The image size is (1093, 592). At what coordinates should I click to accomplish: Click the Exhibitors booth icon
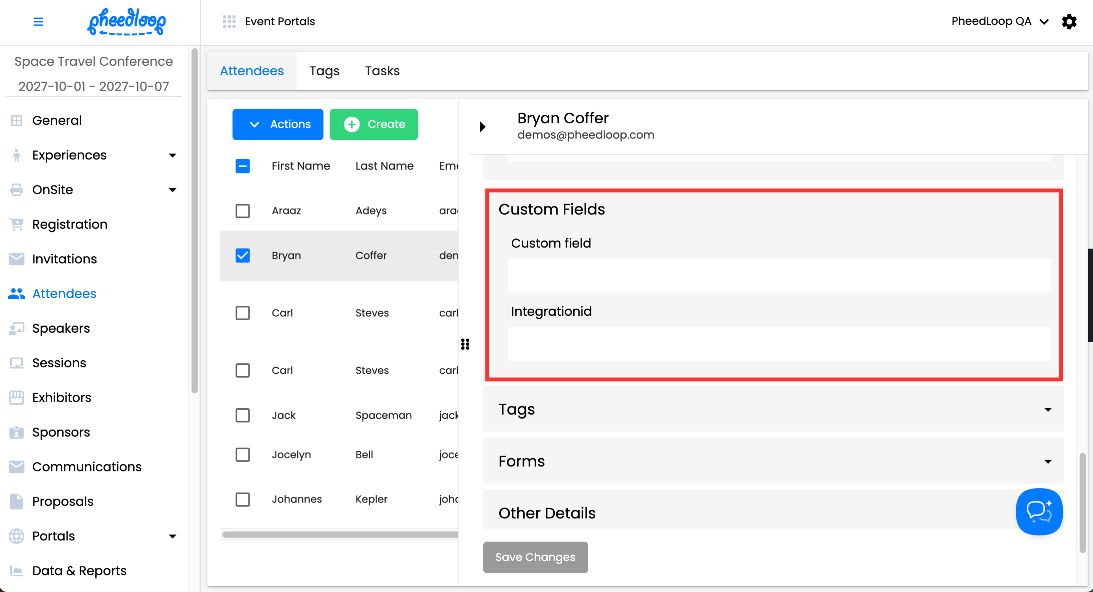click(17, 397)
